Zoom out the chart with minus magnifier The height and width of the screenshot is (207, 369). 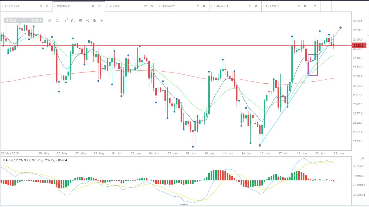(50, 20)
